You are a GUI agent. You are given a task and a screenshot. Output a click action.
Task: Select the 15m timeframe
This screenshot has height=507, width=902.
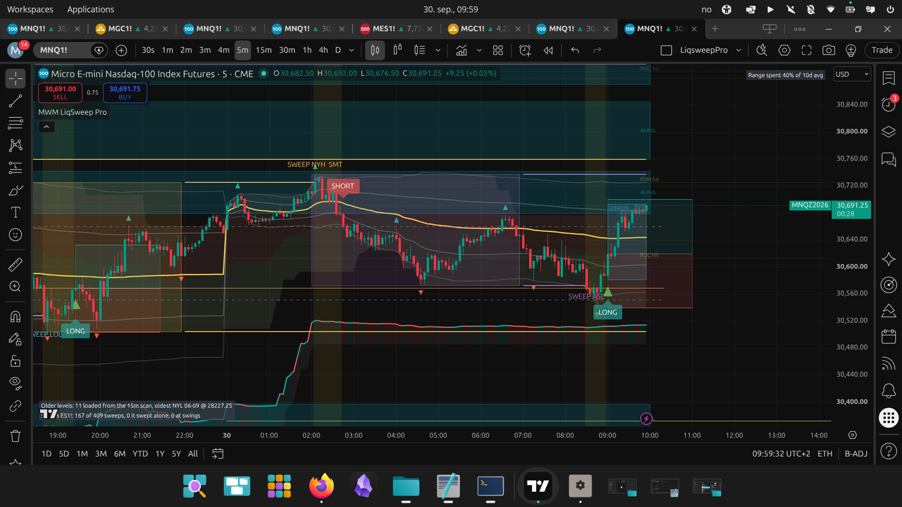264,50
